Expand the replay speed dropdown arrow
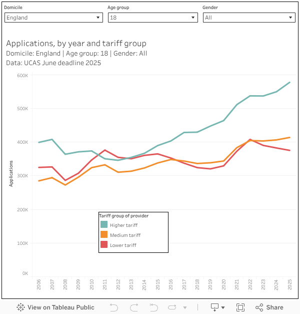Screen dimensions: 300x314 pos(185,307)
